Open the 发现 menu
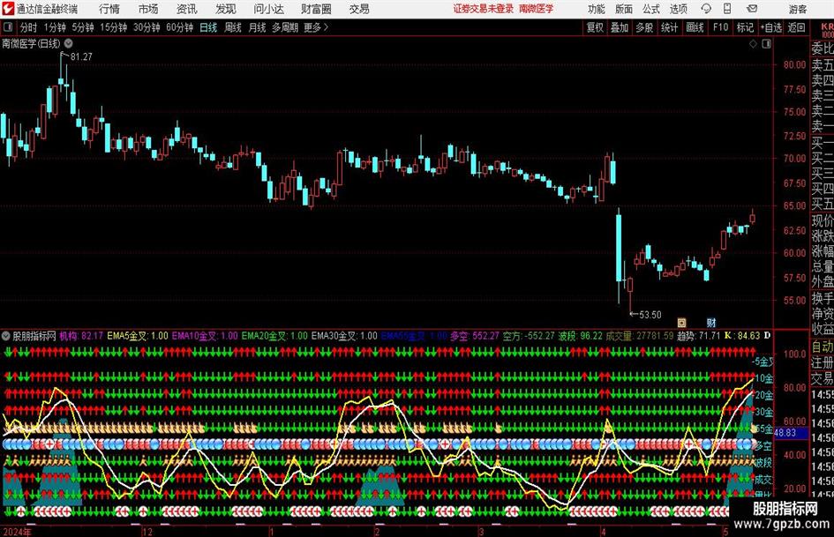The width and height of the screenshot is (834, 537). [226, 9]
